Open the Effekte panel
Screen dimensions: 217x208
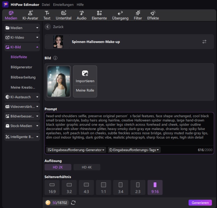coord(153,15)
